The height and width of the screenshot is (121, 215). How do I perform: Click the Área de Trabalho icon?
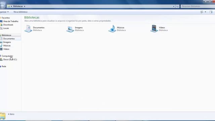(1, 21)
